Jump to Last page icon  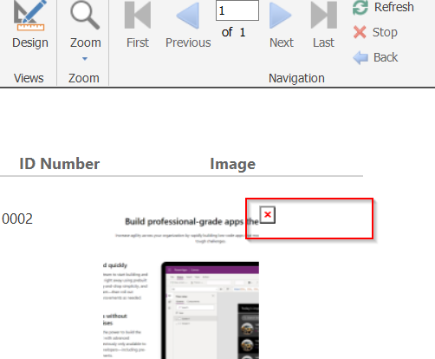pos(324,15)
